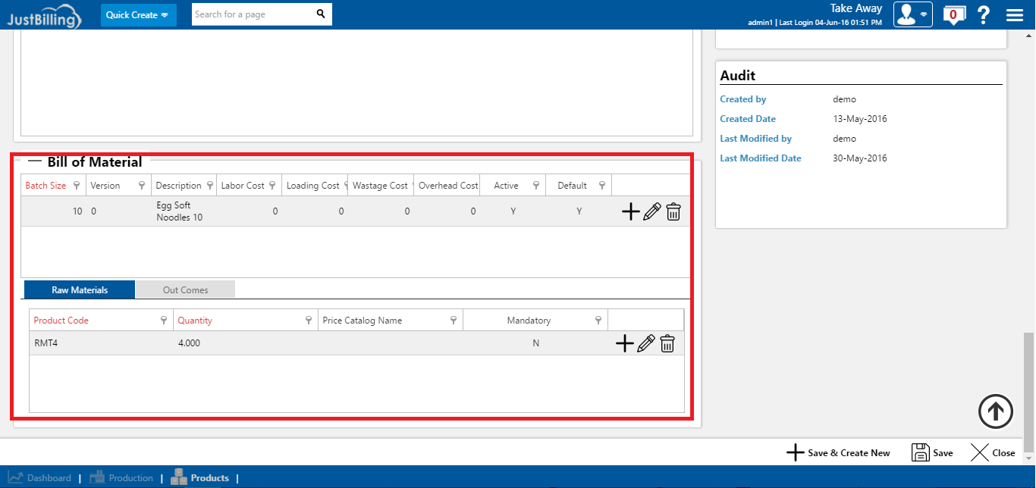Click the scroll-to-top arrow button

996,411
